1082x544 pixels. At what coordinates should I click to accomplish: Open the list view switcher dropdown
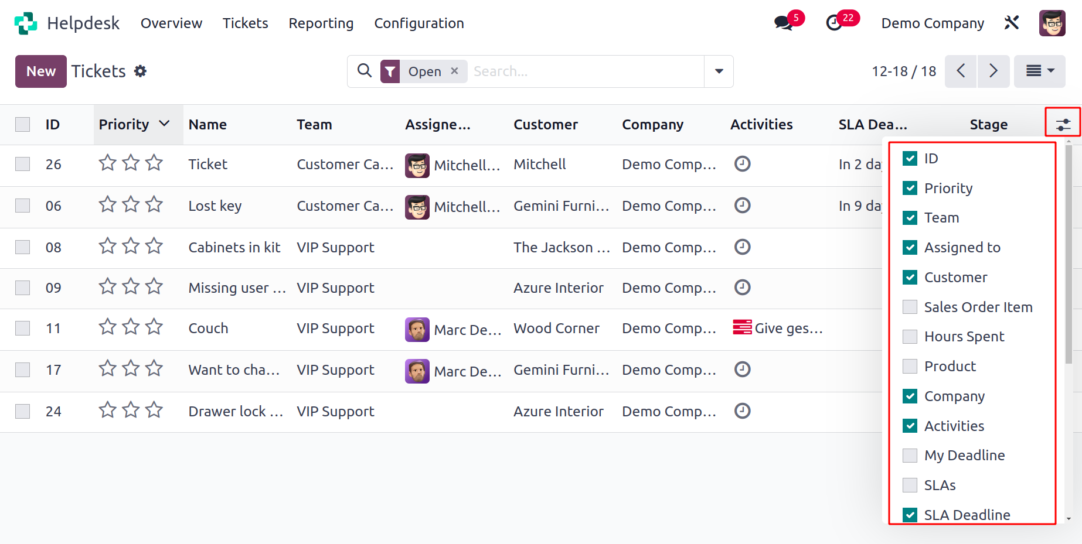click(x=1040, y=71)
